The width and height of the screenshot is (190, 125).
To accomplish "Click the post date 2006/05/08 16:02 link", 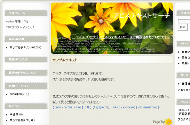I will (68, 108).
